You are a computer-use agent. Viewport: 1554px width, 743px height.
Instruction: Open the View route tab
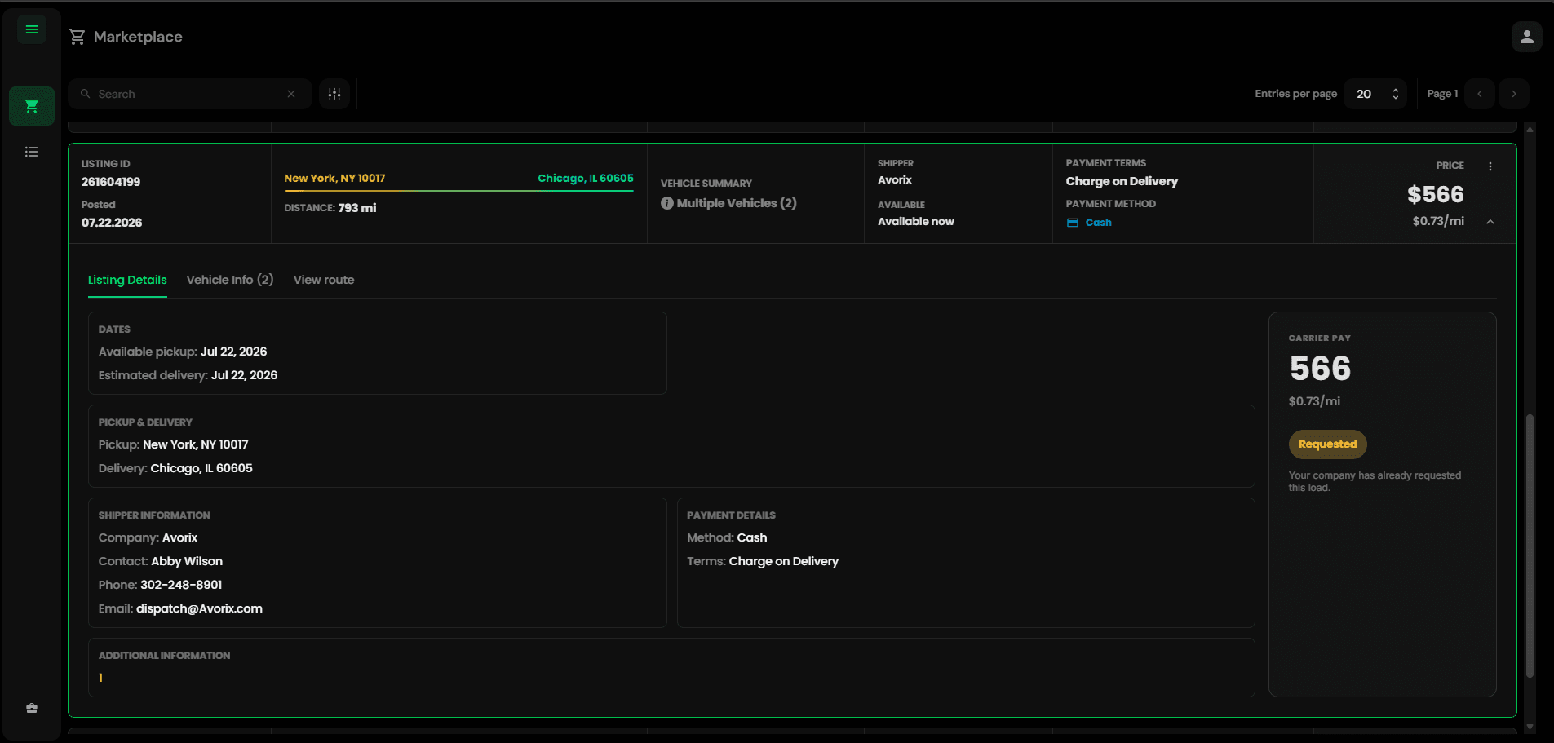coord(324,280)
